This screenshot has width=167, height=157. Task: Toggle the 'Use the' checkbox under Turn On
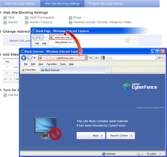[5, 95]
